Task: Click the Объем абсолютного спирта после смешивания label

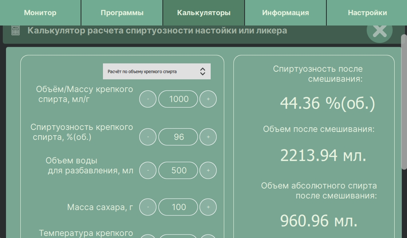Action: pos(319,191)
